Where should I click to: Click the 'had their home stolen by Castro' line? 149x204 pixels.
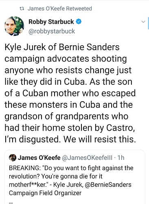70,128
